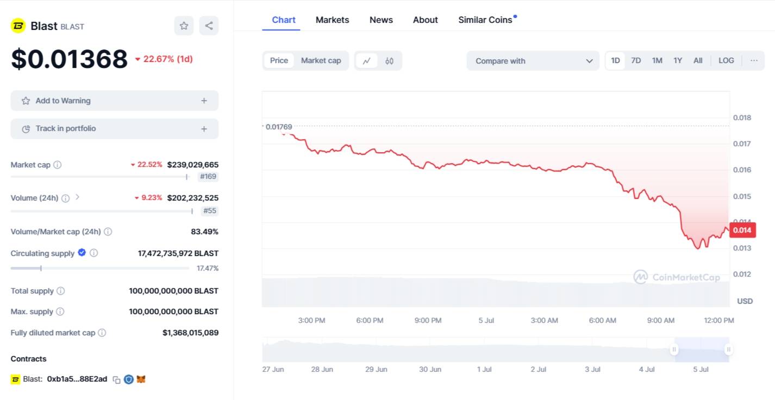
Task: Click the Blast logo beside contract
Action: (x=15, y=379)
